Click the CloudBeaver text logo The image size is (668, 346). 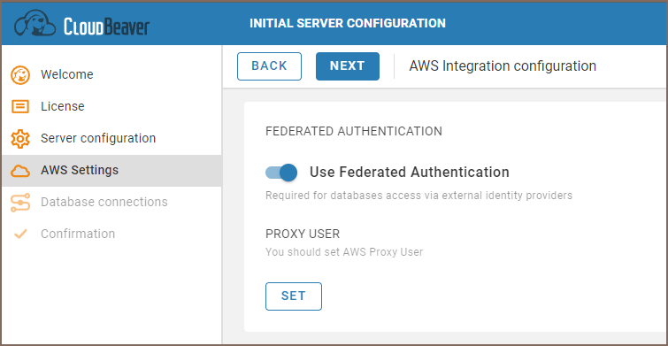click(106, 26)
